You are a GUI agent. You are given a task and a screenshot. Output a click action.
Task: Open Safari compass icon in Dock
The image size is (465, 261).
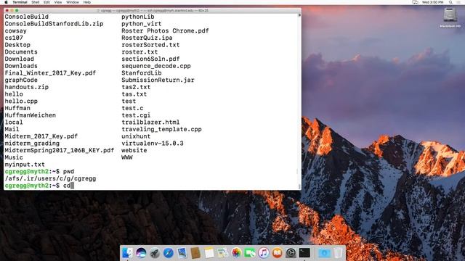pos(168,253)
